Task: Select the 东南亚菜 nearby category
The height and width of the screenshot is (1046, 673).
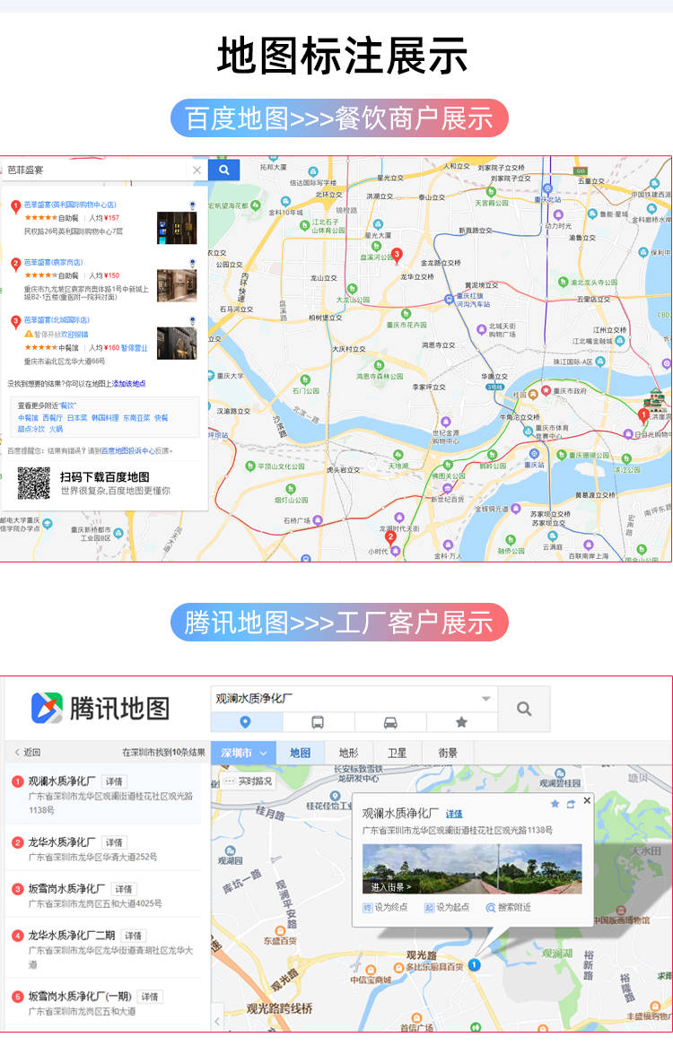Action: (x=136, y=418)
